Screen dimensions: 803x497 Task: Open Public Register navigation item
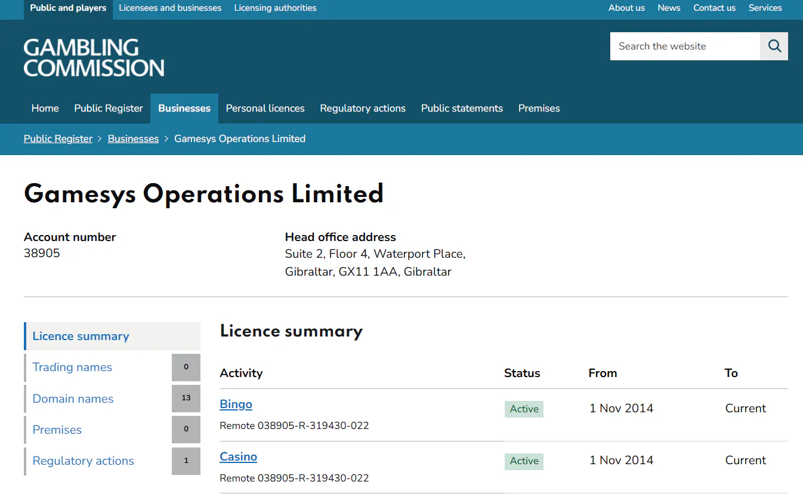point(109,108)
